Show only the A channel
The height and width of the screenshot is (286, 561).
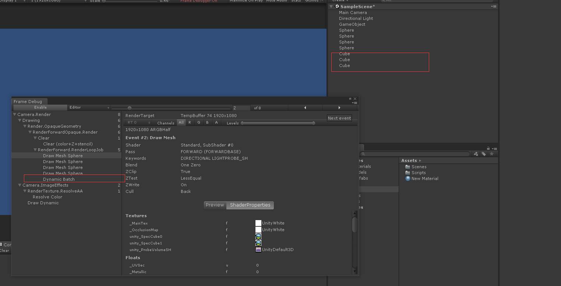pyautogui.click(x=216, y=123)
